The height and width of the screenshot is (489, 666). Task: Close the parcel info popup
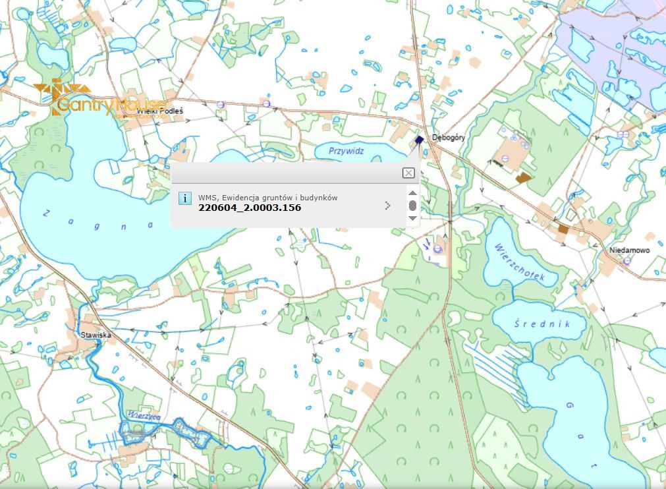(x=408, y=173)
